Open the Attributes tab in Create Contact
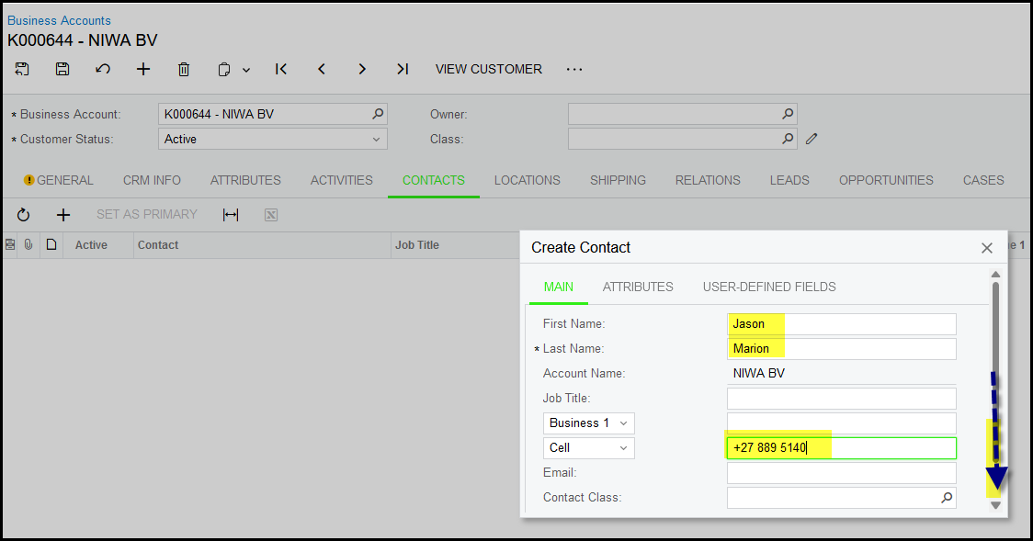1033x541 pixels. click(x=638, y=287)
